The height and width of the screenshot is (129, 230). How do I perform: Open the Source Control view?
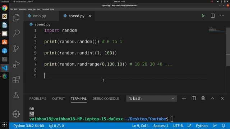point(16,49)
